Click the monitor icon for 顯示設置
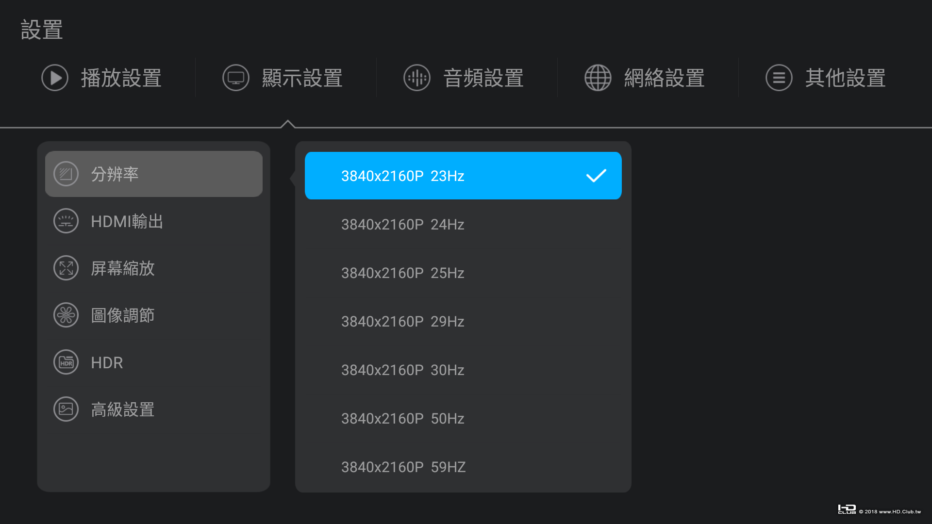 click(x=236, y=78)
